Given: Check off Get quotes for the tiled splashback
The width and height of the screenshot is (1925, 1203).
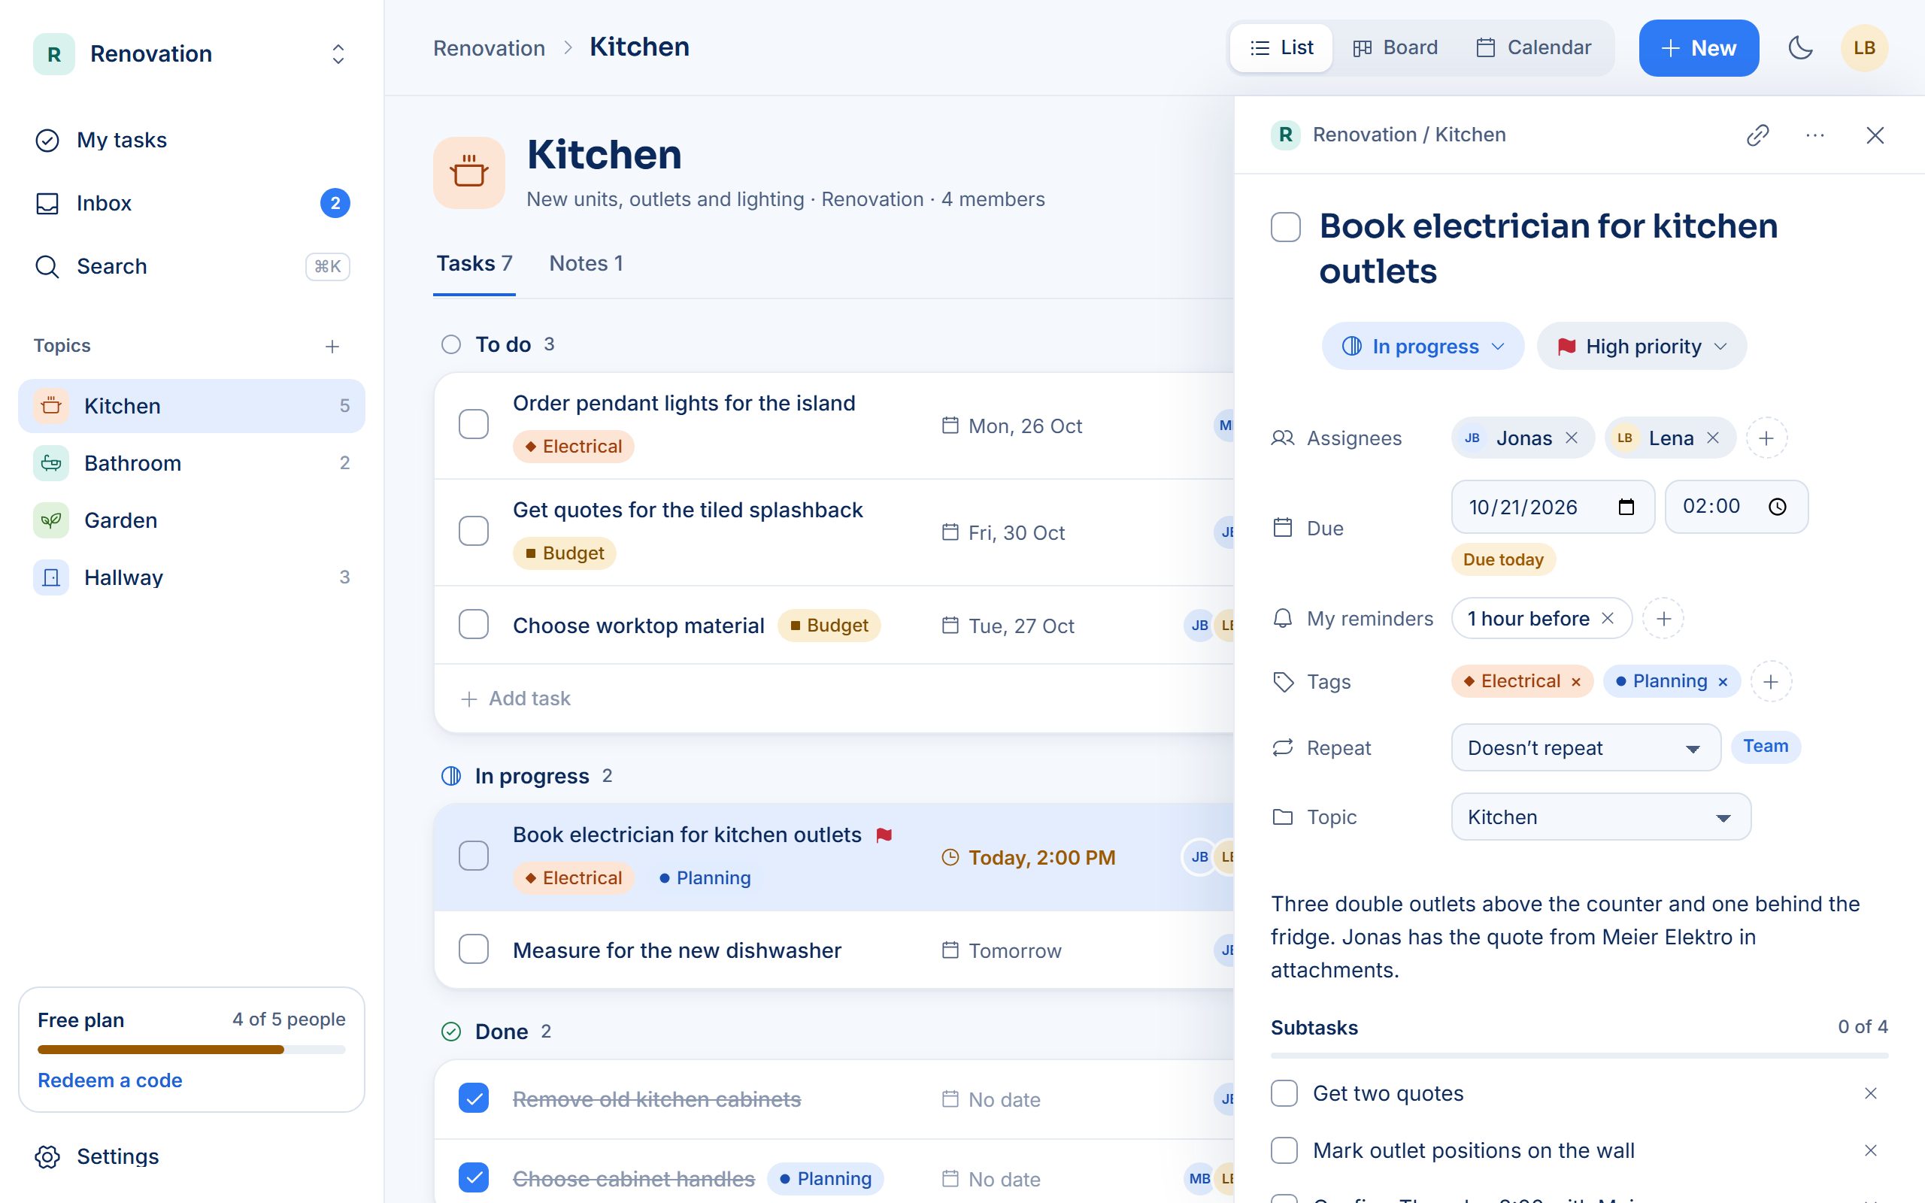Looking at the screenshot, I should coord(473,531).
